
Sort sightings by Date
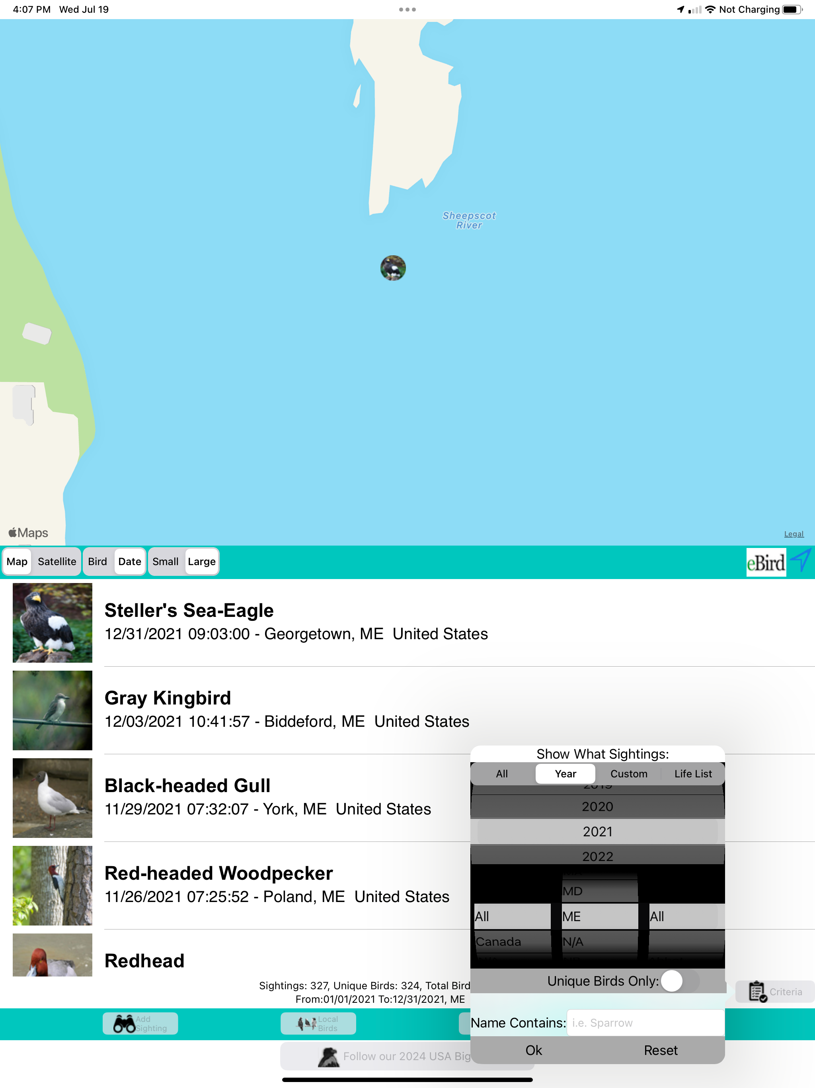click(x=130, y=562)
